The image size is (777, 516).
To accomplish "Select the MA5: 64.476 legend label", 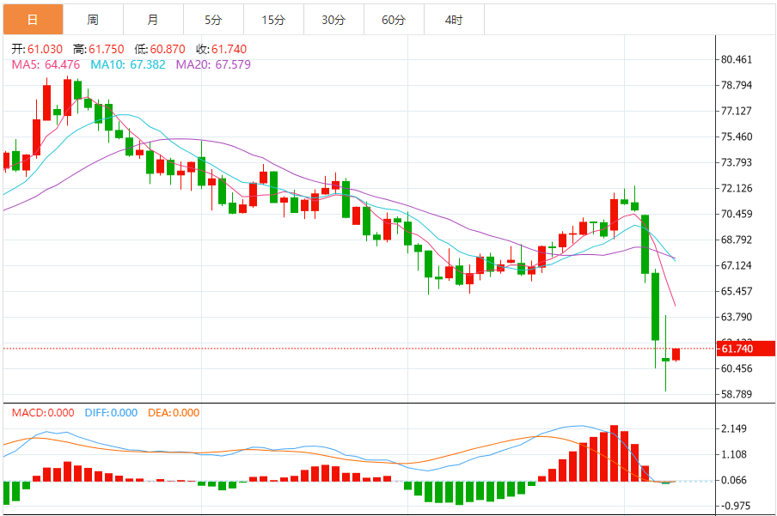I will [x=46, y=64].
